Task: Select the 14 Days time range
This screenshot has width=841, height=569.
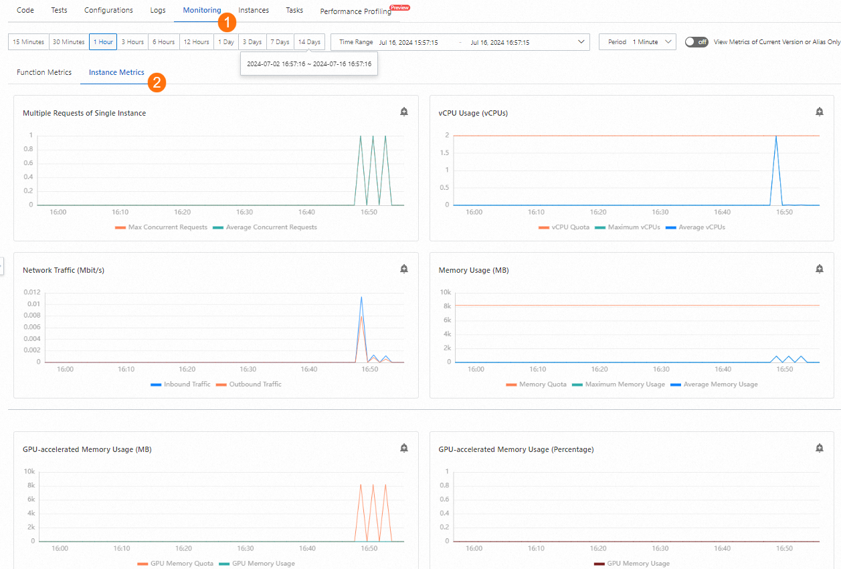Action: click(308, 41)
